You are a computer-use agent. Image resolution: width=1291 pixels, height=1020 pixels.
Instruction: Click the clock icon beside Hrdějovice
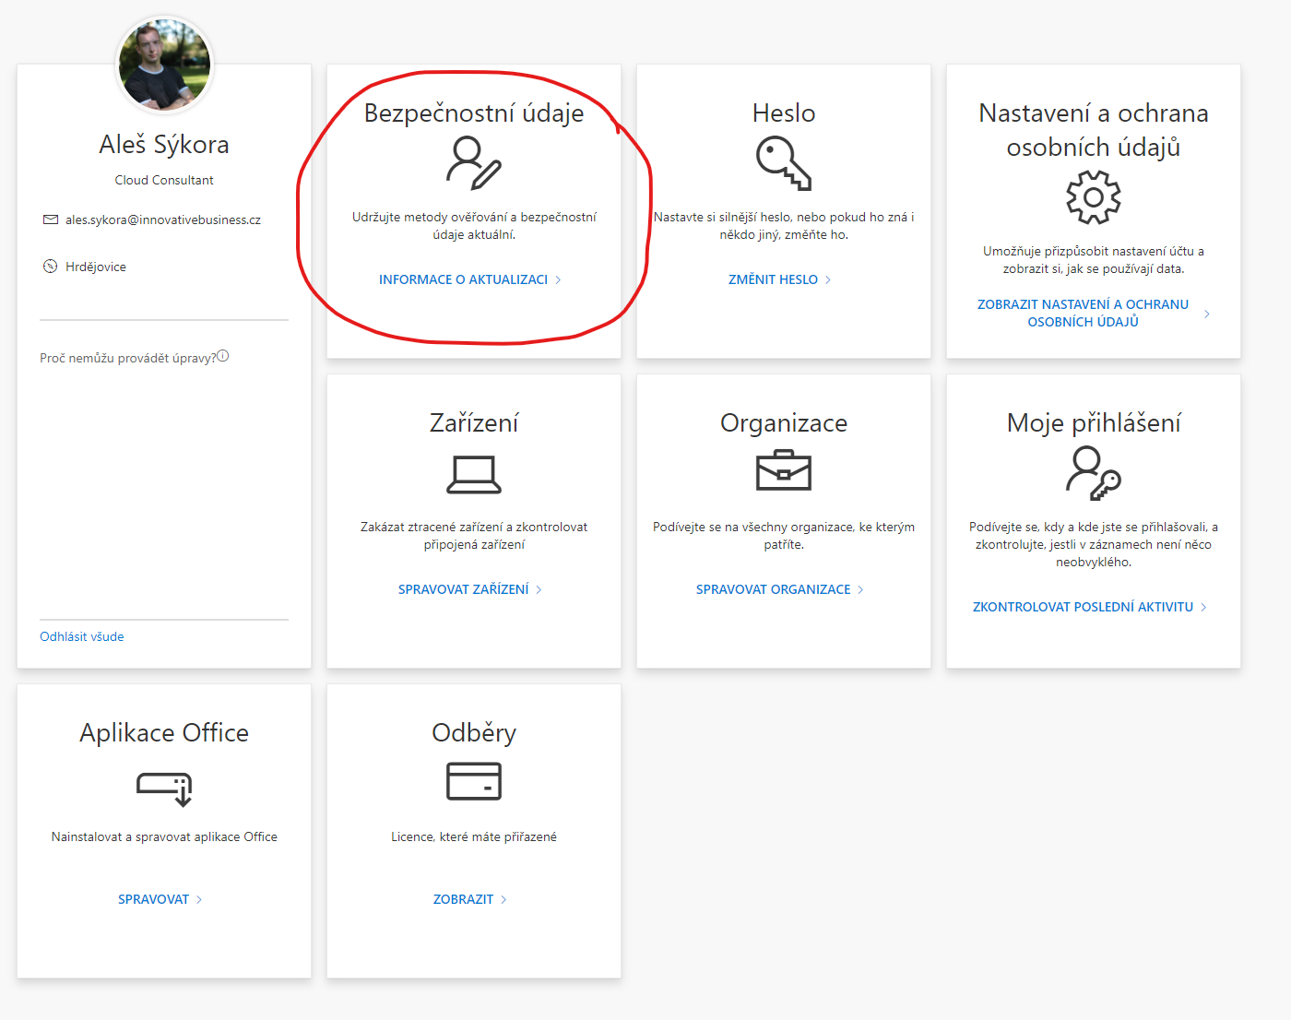[51, 267]
